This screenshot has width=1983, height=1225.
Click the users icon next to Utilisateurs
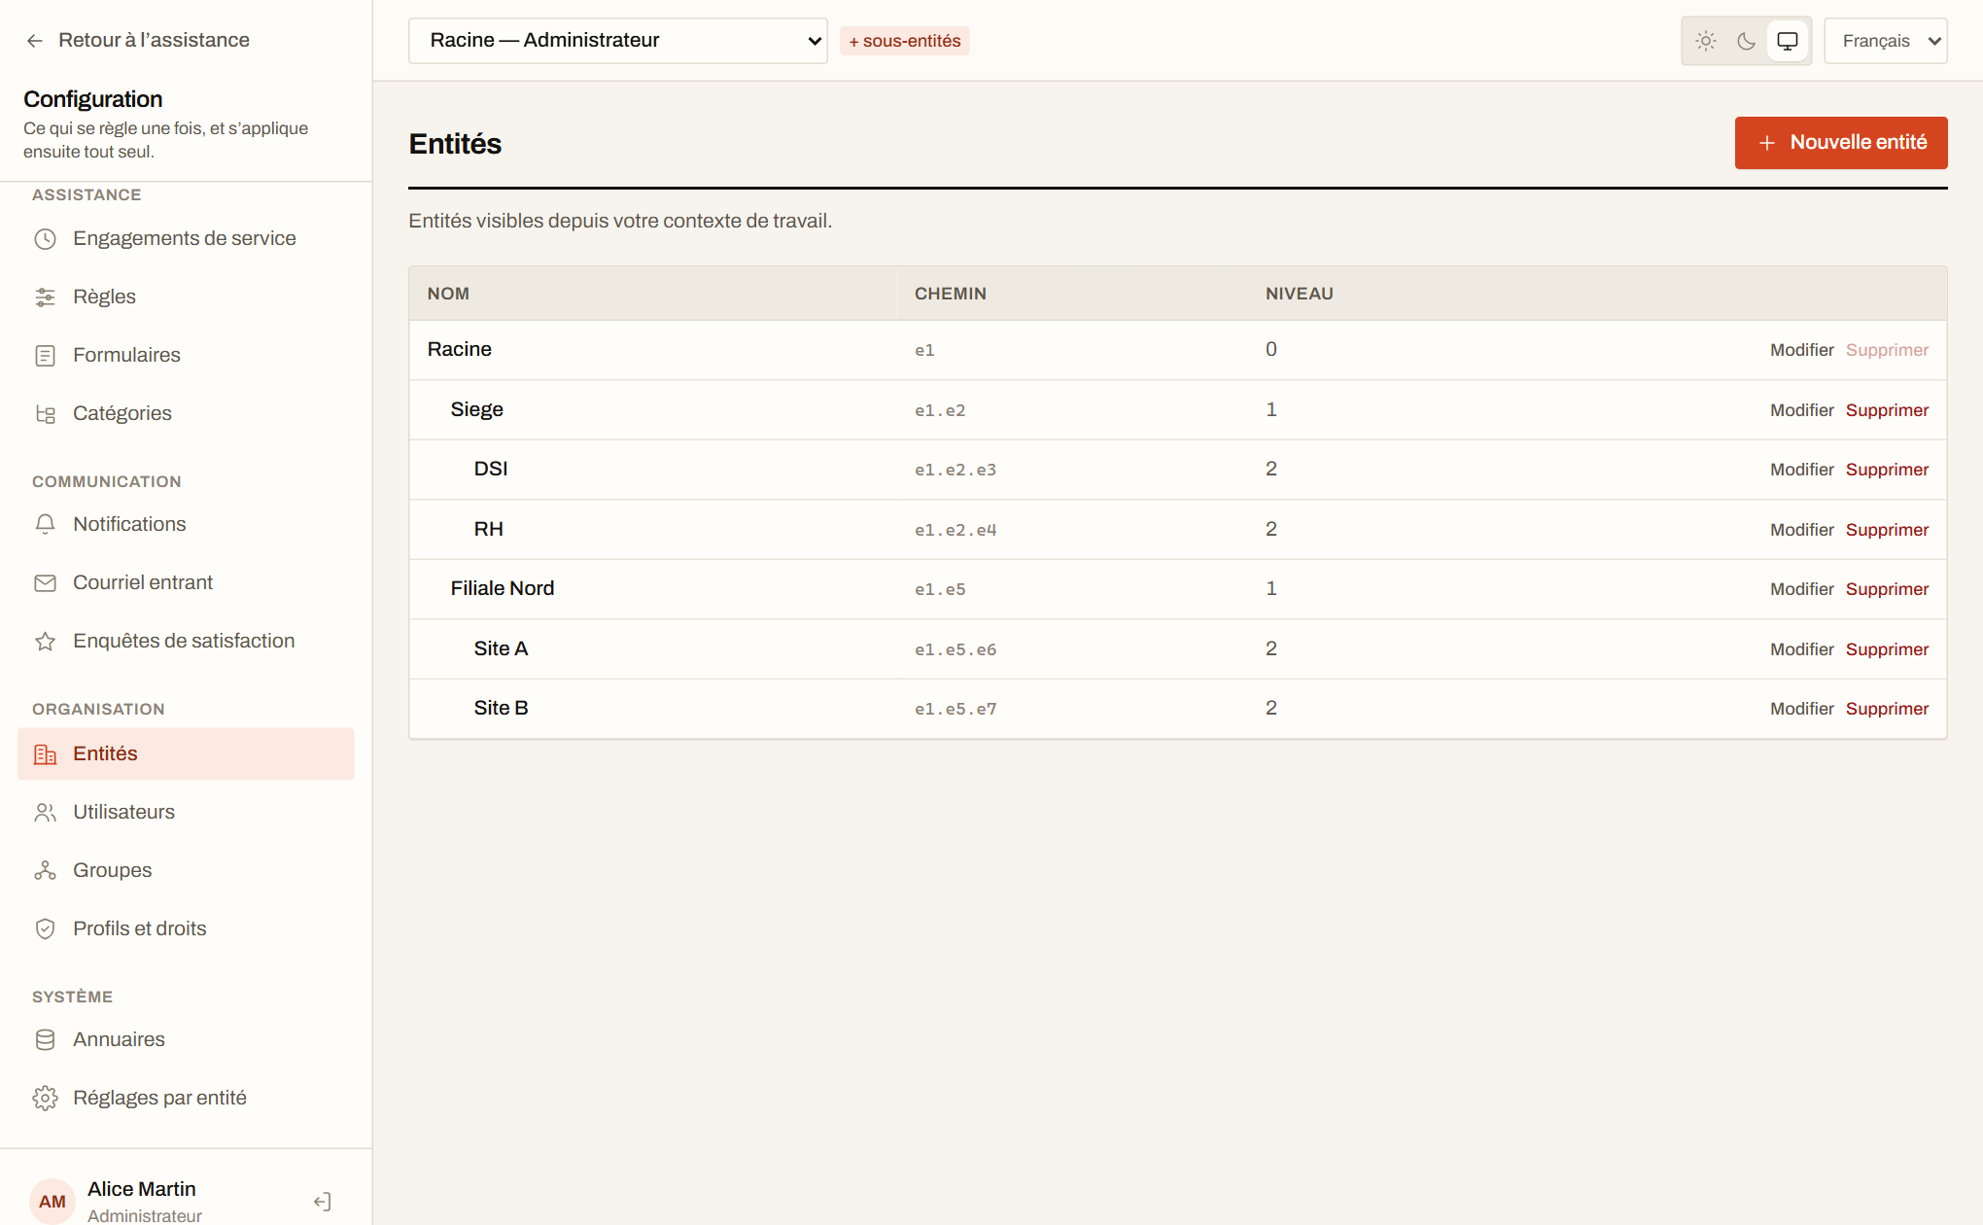point(45,813)
